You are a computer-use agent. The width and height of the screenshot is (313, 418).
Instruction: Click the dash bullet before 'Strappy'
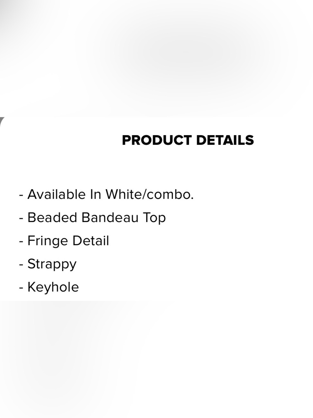21,265
